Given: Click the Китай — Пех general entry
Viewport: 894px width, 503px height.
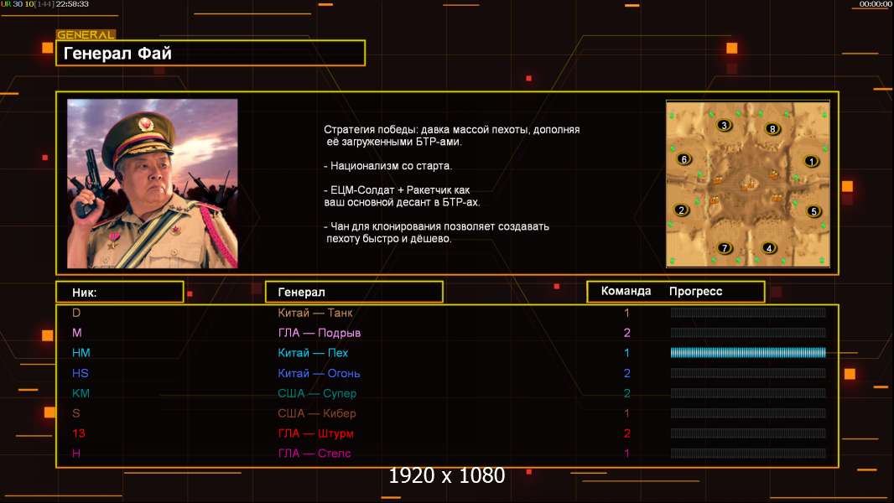Looking at the screenshot, I should coord(313,353).
